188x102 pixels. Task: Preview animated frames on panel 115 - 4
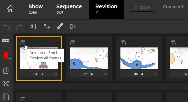[73, 43]
